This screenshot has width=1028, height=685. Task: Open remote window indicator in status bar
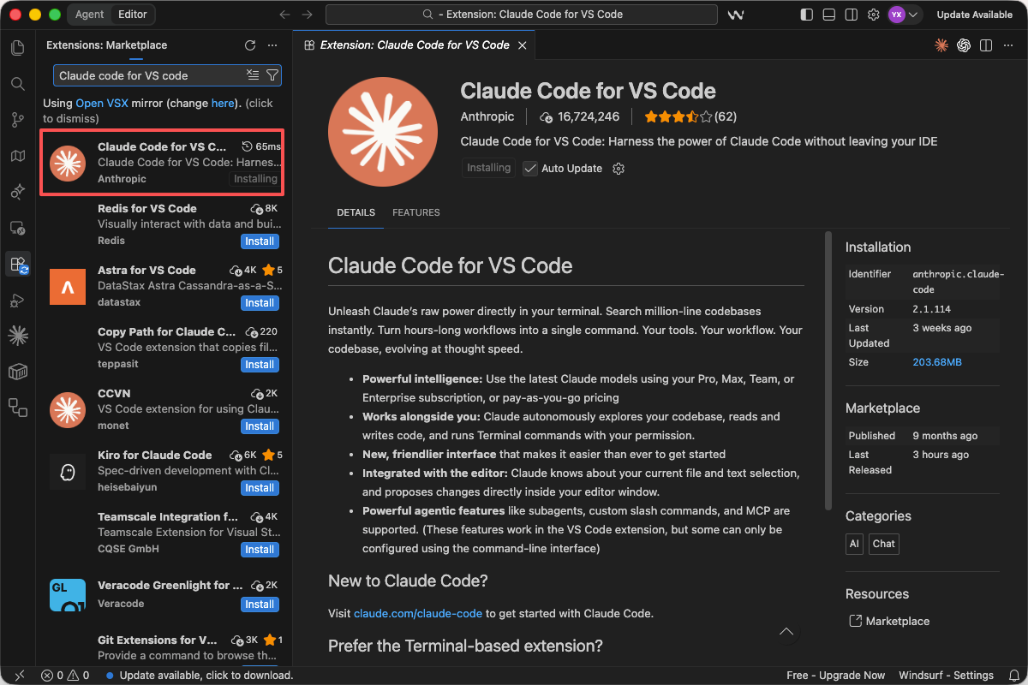point(19,676)
